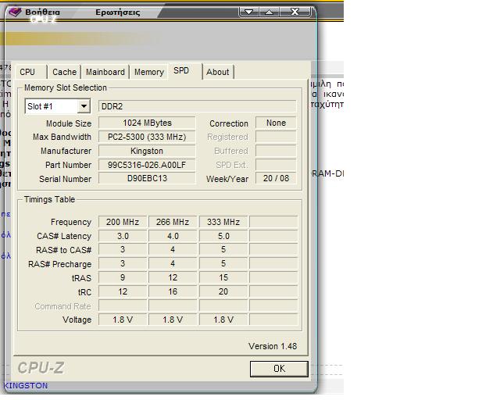Screen dimensions: 500x400
Task: Click the CAS# Latency value 3.0
Action: pyautogui.click(x=123, y=236)
